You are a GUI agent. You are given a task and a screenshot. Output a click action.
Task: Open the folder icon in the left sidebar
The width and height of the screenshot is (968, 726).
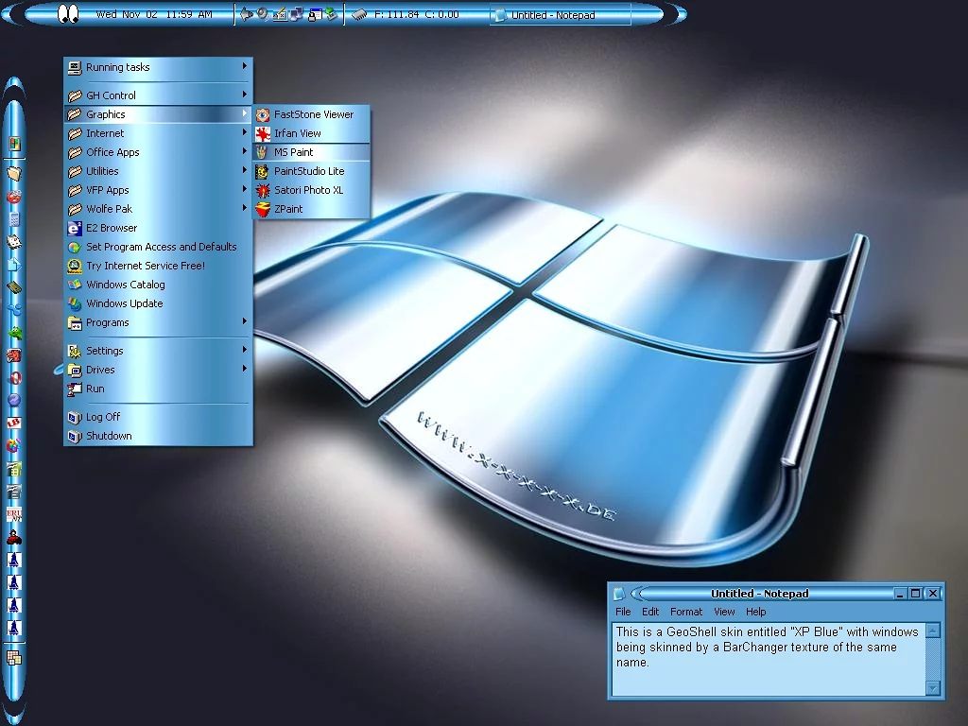pyautogui.click(x=14, y=173)
